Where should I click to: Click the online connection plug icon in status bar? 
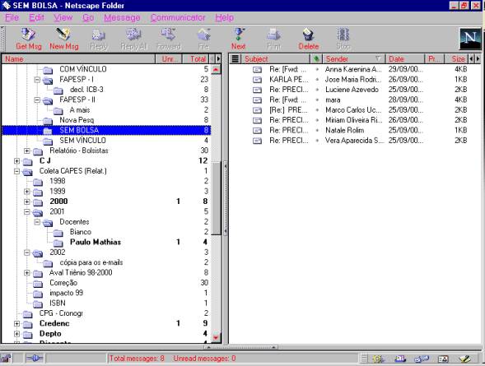(35, 359)
